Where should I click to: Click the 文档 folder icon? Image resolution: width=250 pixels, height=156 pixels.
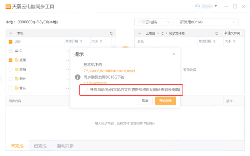(x=17, y=69)
